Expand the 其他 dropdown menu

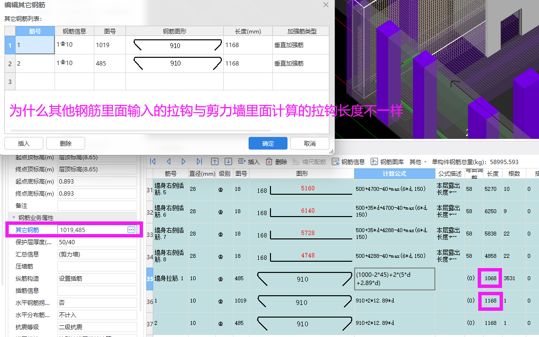(418, 162)
